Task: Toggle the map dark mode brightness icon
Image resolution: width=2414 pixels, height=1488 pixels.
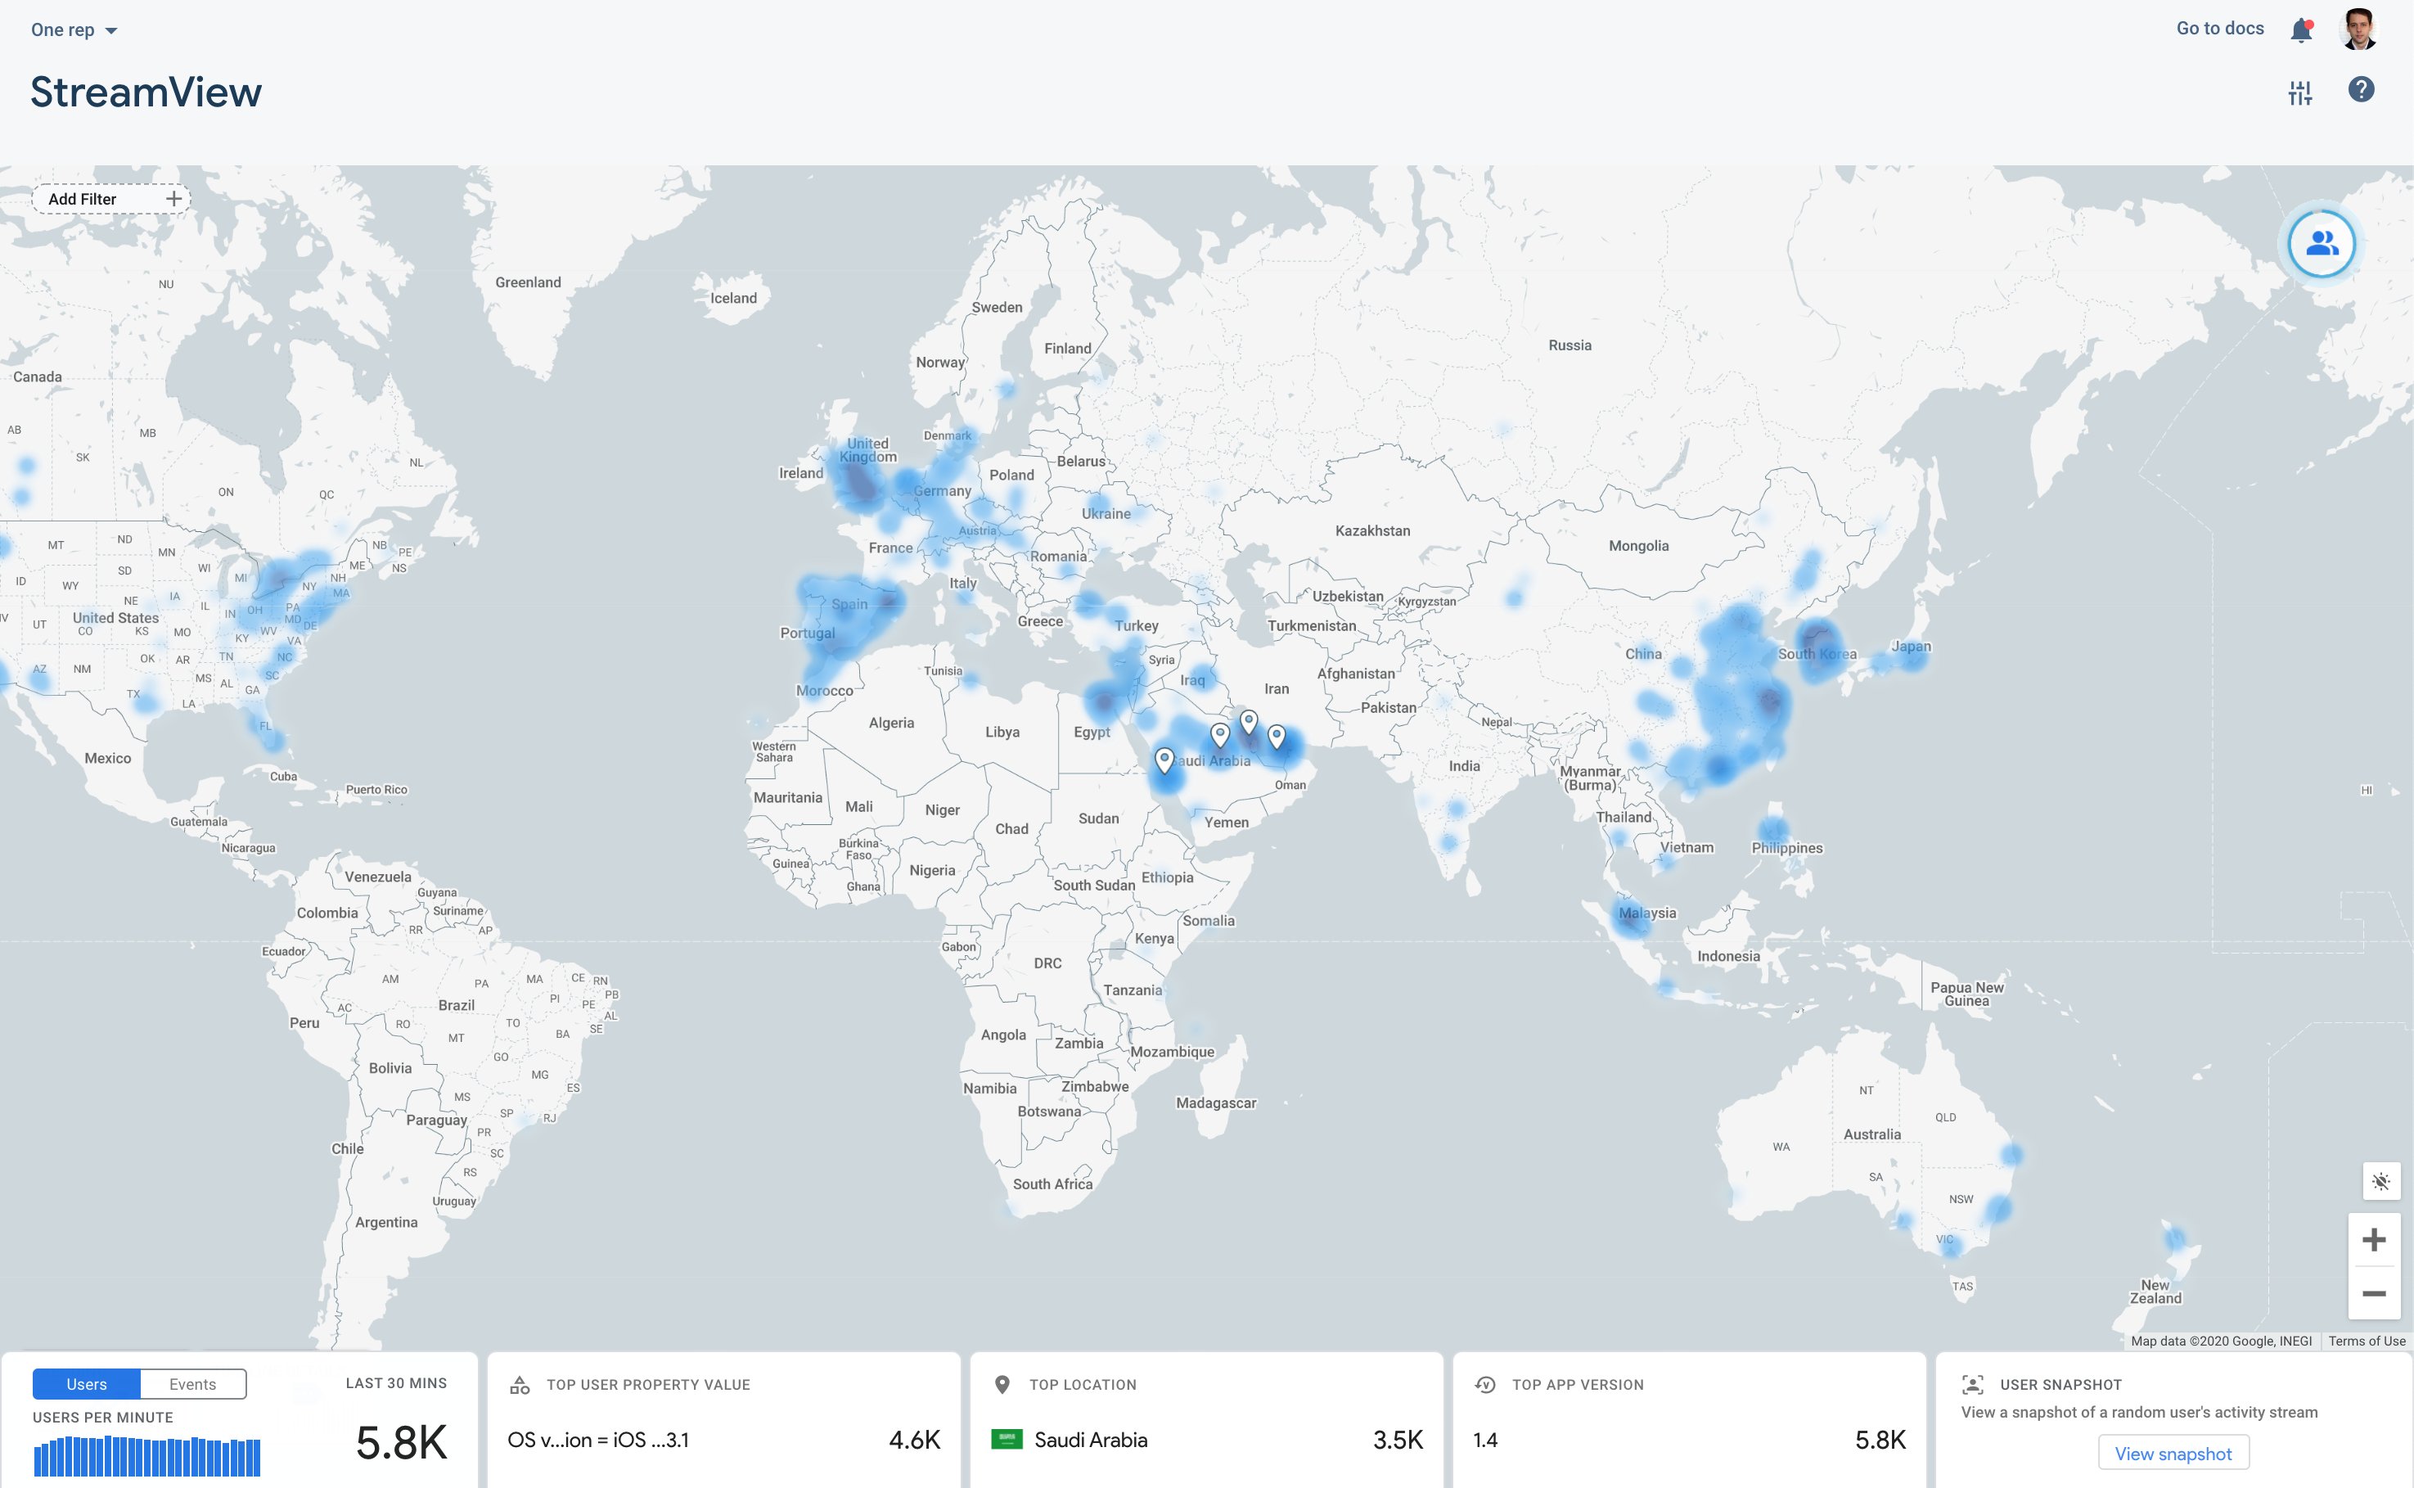Action: point(2380,1181)
